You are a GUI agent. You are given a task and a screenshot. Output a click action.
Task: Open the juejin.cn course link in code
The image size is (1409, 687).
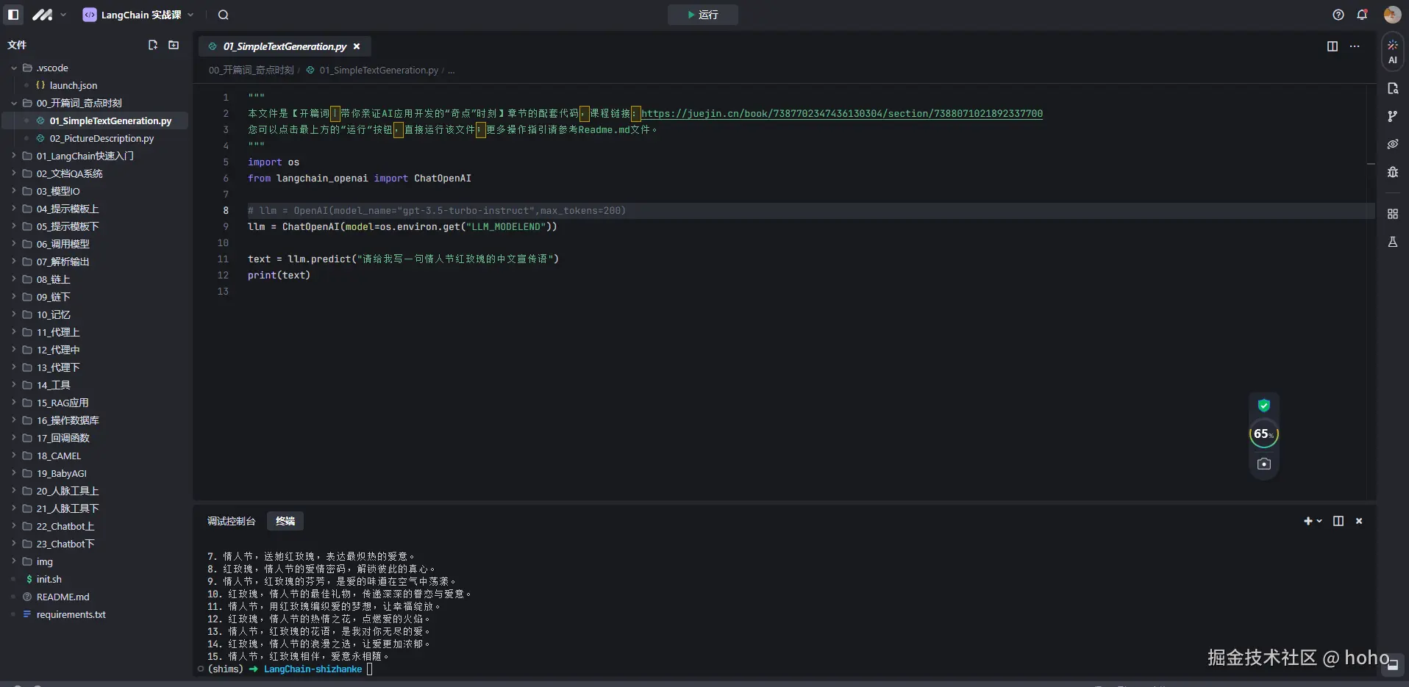click(x=841, y=114)
